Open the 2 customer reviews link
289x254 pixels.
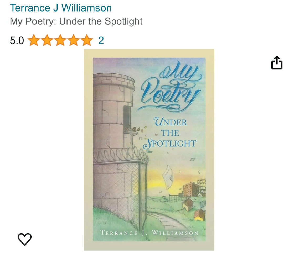coord(101,41)
